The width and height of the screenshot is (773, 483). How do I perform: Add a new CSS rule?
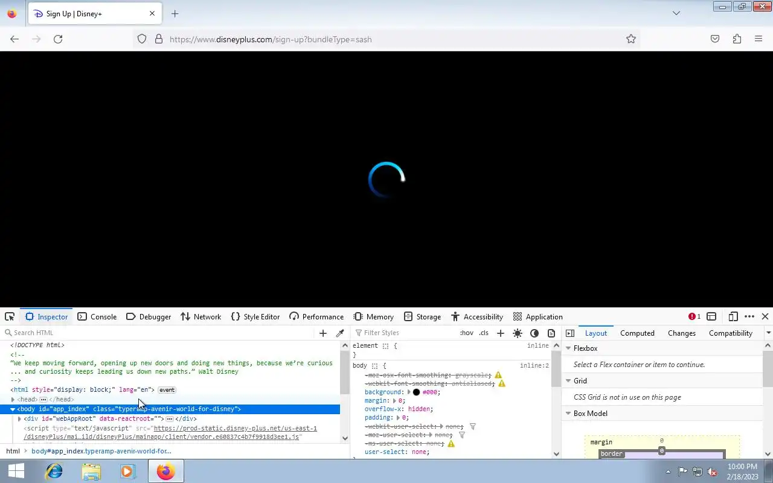click(501, 333)
